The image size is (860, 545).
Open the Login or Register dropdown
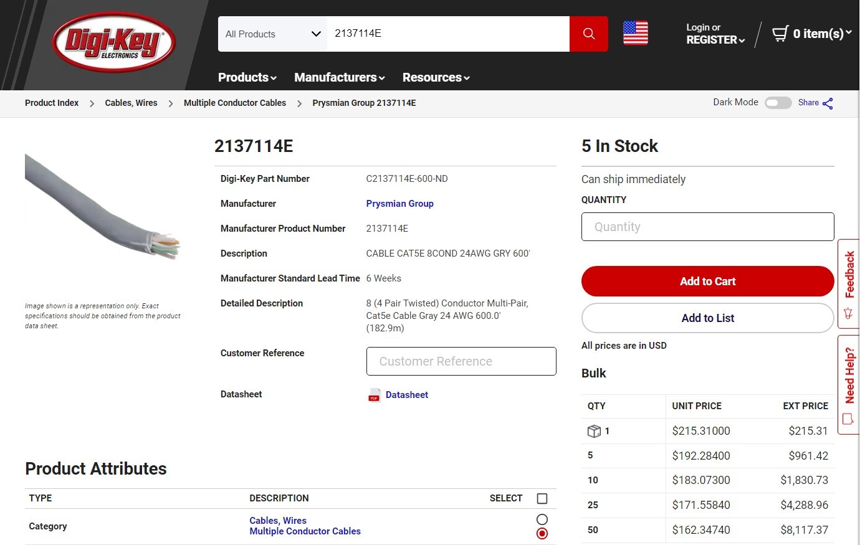(x=715, y=34)
